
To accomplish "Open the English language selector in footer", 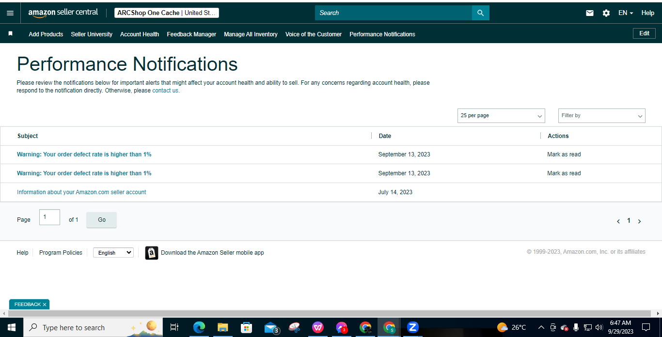I will [x=113, y=253].
